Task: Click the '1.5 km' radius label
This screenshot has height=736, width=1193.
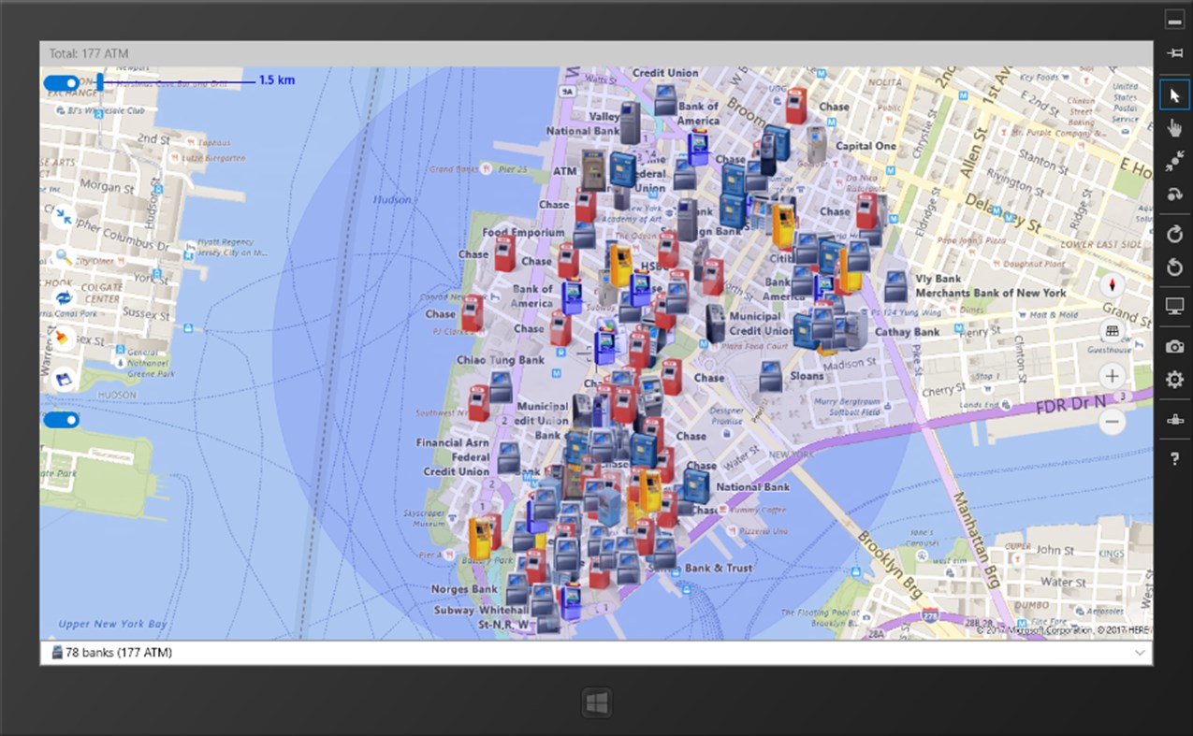Action: [x=277, y=80]
